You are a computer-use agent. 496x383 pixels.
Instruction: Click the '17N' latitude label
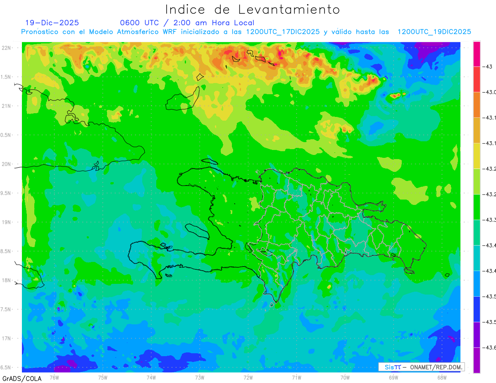(7, 338)
